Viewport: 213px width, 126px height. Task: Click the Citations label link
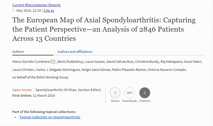145,101
